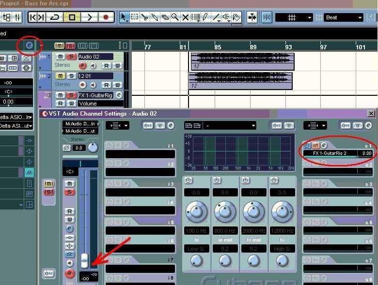The height and width of the screenshot is (285, 378).
Task: Open the M-Audio D...ut output routing
Action: (80, 131)
